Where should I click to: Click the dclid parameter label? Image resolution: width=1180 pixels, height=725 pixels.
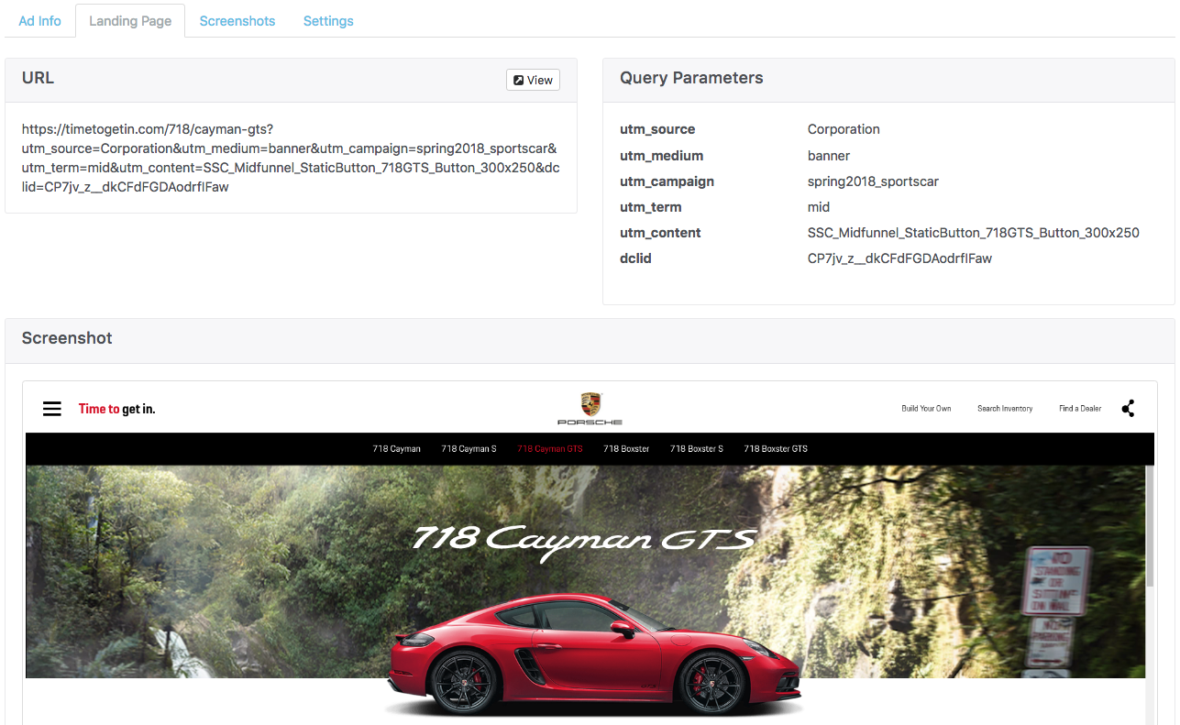pyautogui.click(x=635, y=258)
